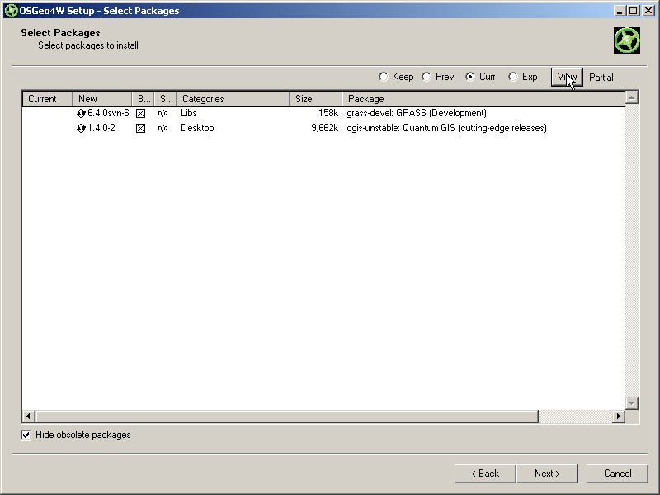Click the View button to change the view mode
Viewport: 660px width, 495px height.
[567, 77]
